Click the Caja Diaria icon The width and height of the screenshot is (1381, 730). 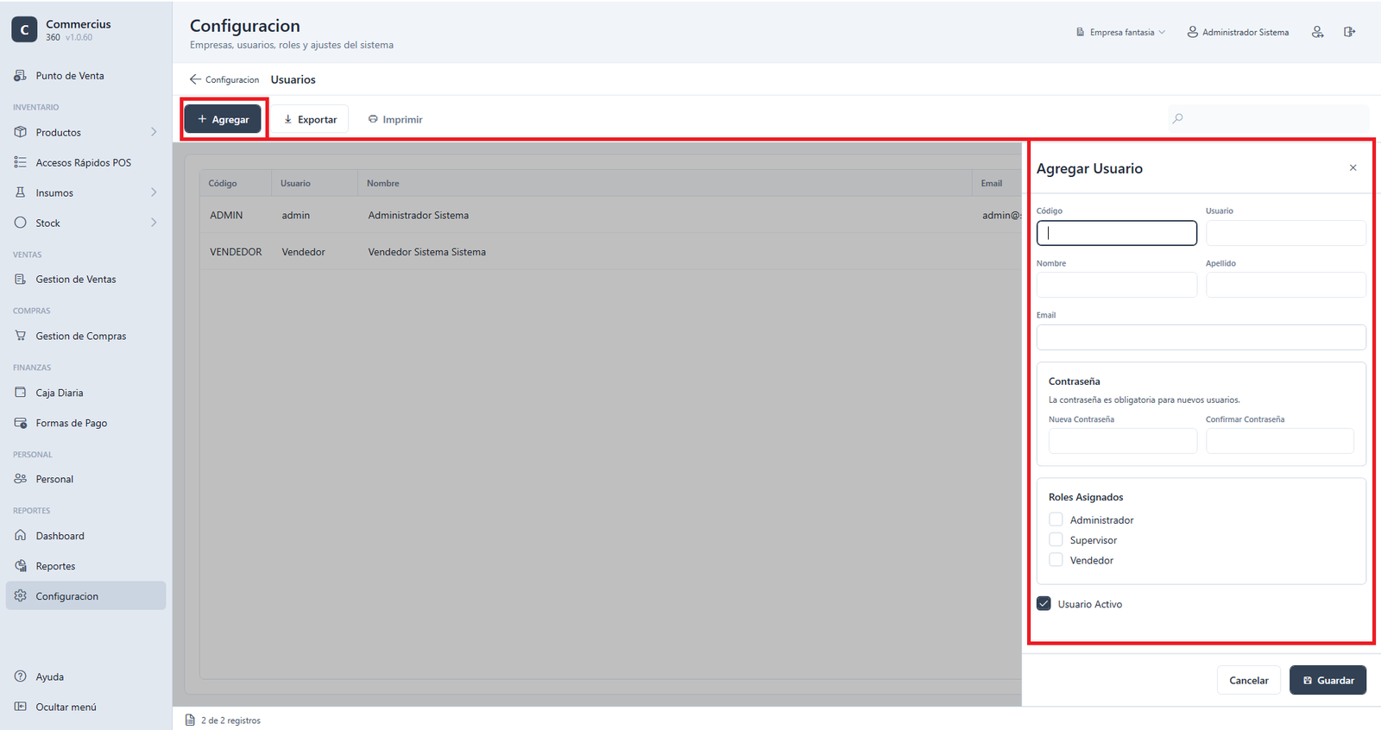(20, 393)
